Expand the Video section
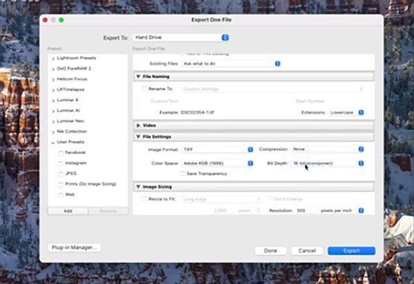 [x=138, y=125]
